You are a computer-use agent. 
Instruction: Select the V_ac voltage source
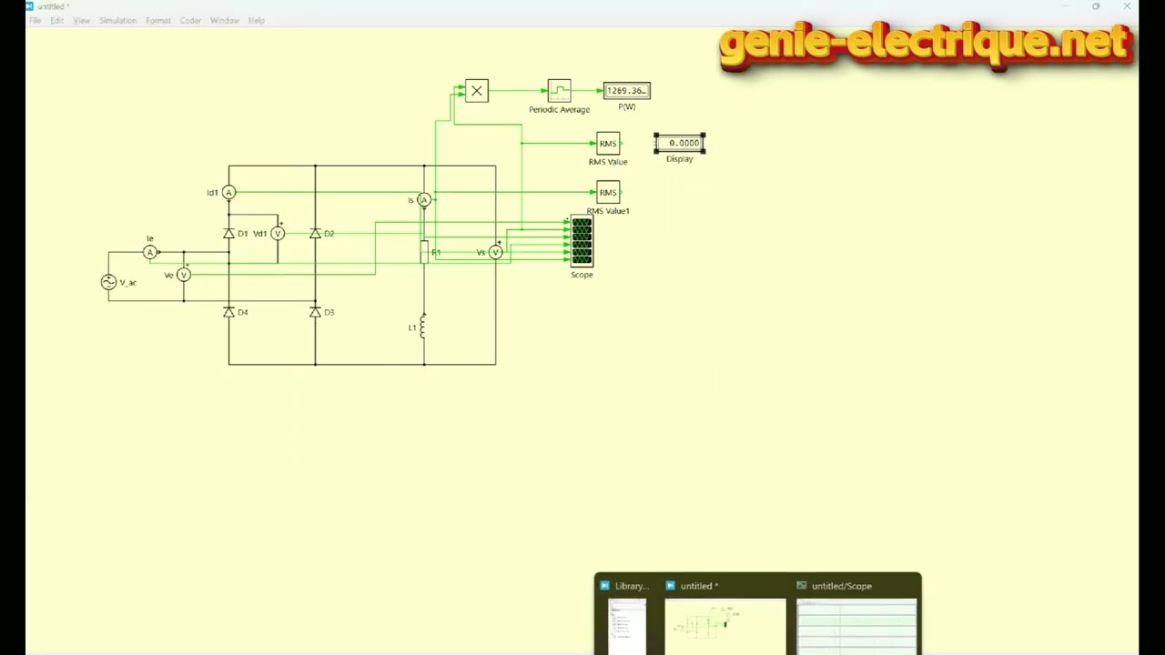108,282
